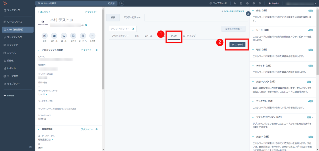Focus the アクティビティー search field
Screen dimensions: 319x151
(123, 29)
